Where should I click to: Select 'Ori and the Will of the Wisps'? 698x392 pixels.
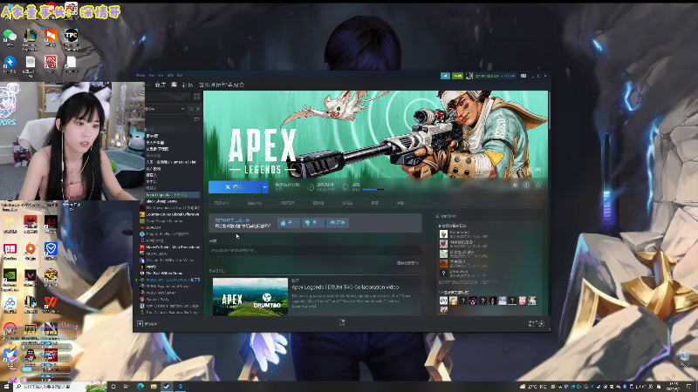coord(169,260)
